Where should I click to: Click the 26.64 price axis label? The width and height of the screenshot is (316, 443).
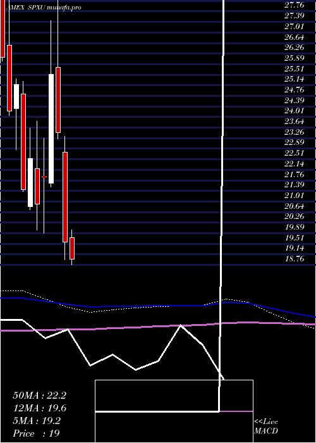tap(295, 37)
